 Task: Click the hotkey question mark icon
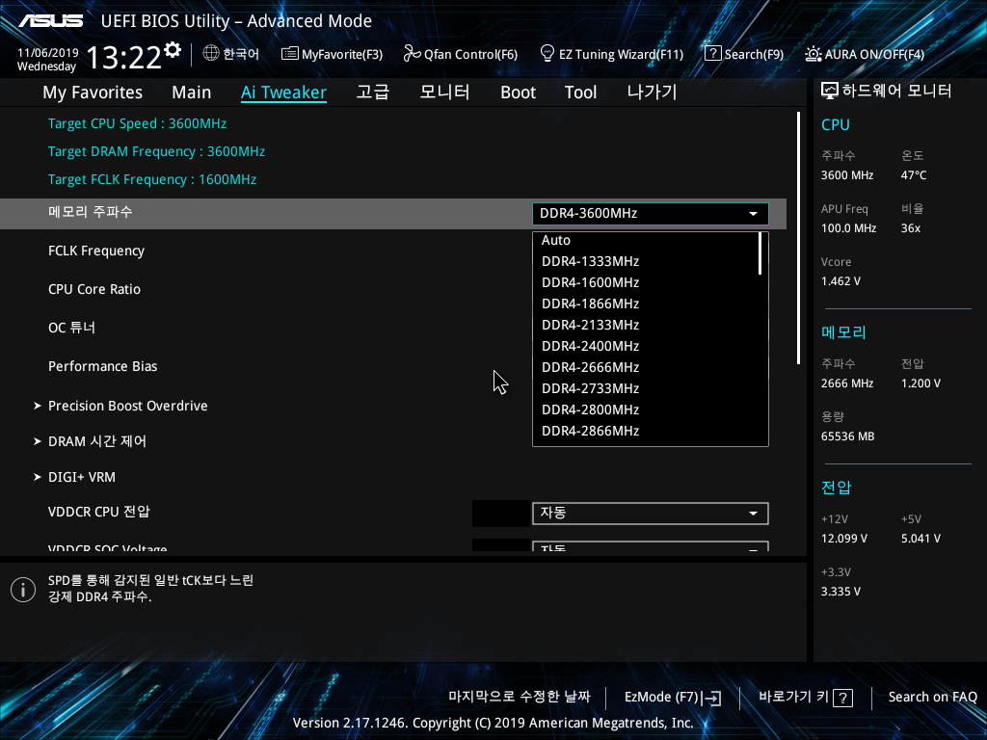click(842, 698)
